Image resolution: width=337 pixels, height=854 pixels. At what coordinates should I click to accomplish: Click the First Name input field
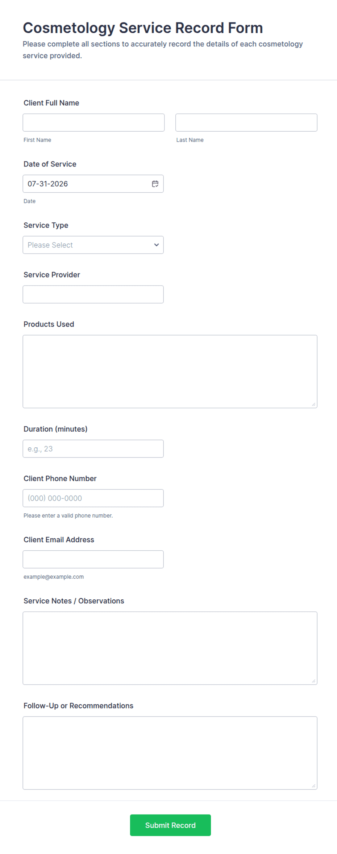pos(93,123)
